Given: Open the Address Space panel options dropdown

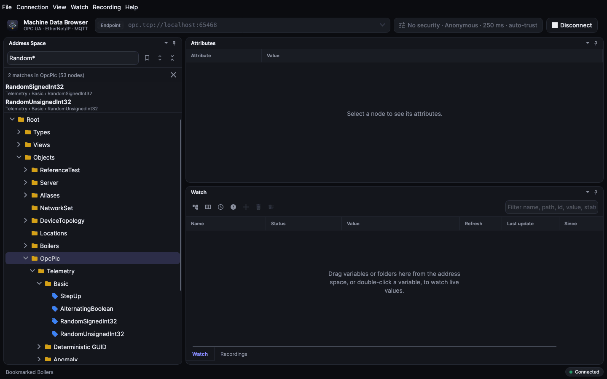Looking at the screenshot, I should coord(166,43).
